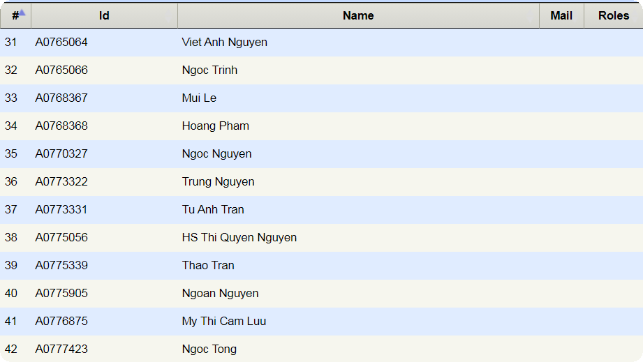Sort by the Name column header
643x362 pixels.
click(358, 15)
